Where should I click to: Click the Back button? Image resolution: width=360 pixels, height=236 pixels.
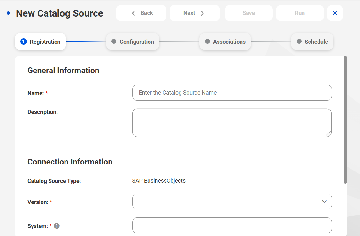(x=141, y=13)
